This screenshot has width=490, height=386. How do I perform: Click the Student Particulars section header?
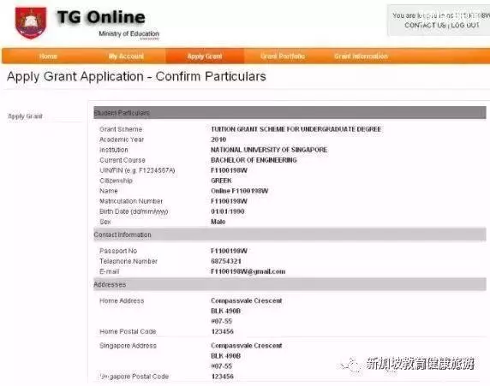pos(290,113)
